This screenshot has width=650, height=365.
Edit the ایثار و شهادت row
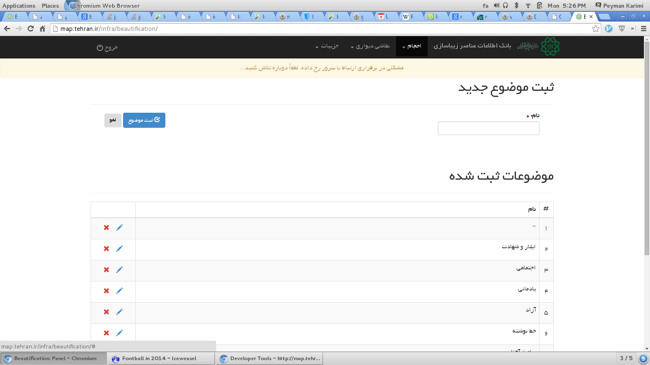(119, 249)
